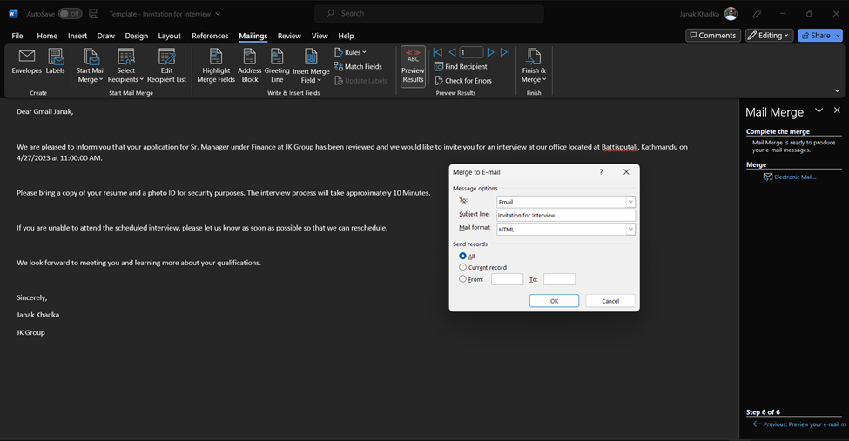This screenshot has height=441, width=849.
Task: Click Find Recipient
Action: pyautogui.click(x=461, y=67)
